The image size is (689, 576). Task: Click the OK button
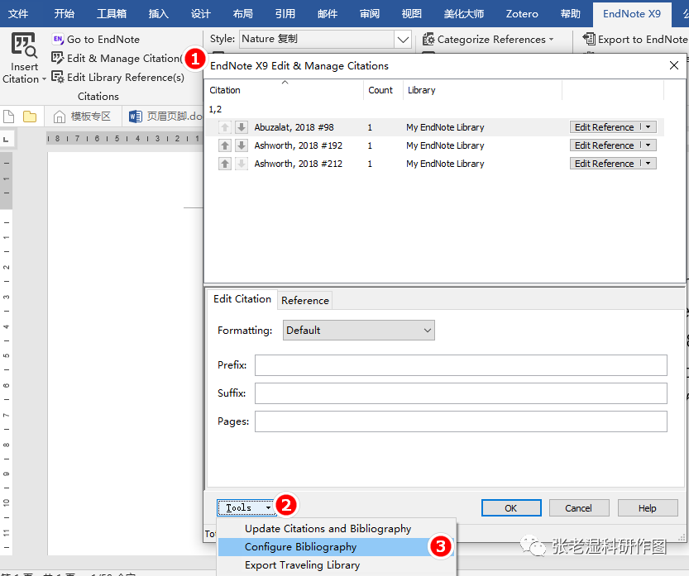point(511,508)
